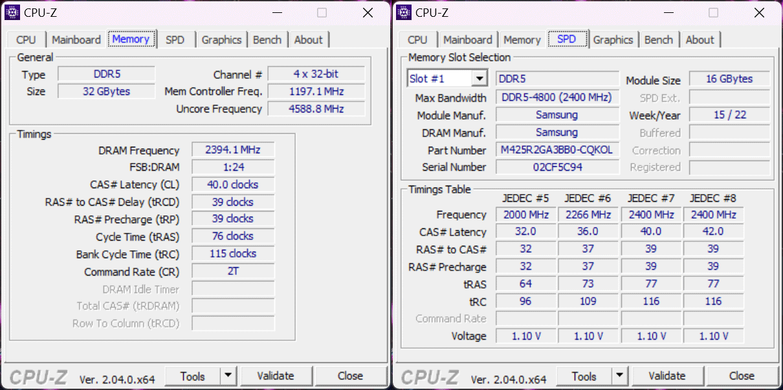Close left CPU-Z window via title bar X
The image size is (783, 390).
(368, 12)
